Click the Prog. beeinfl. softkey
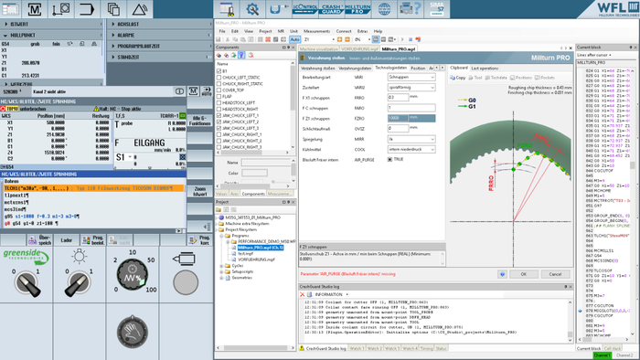The height and width of the screenshot is (360, 640). 93,240
